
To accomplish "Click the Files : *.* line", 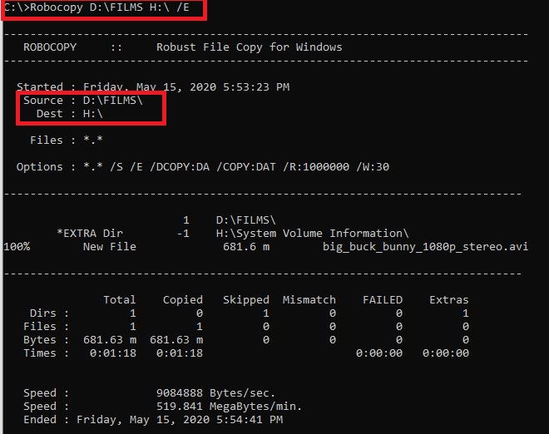I will pos(67,141).
